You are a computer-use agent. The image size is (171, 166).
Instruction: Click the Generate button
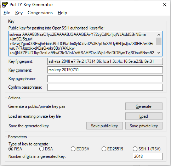[x=144, y=106]
